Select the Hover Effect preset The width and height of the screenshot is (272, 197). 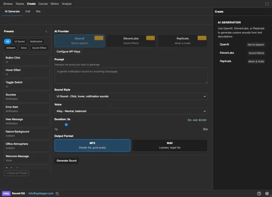(x=27, y=72)
